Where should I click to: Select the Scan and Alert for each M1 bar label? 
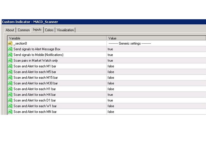[x=35, y=66]
